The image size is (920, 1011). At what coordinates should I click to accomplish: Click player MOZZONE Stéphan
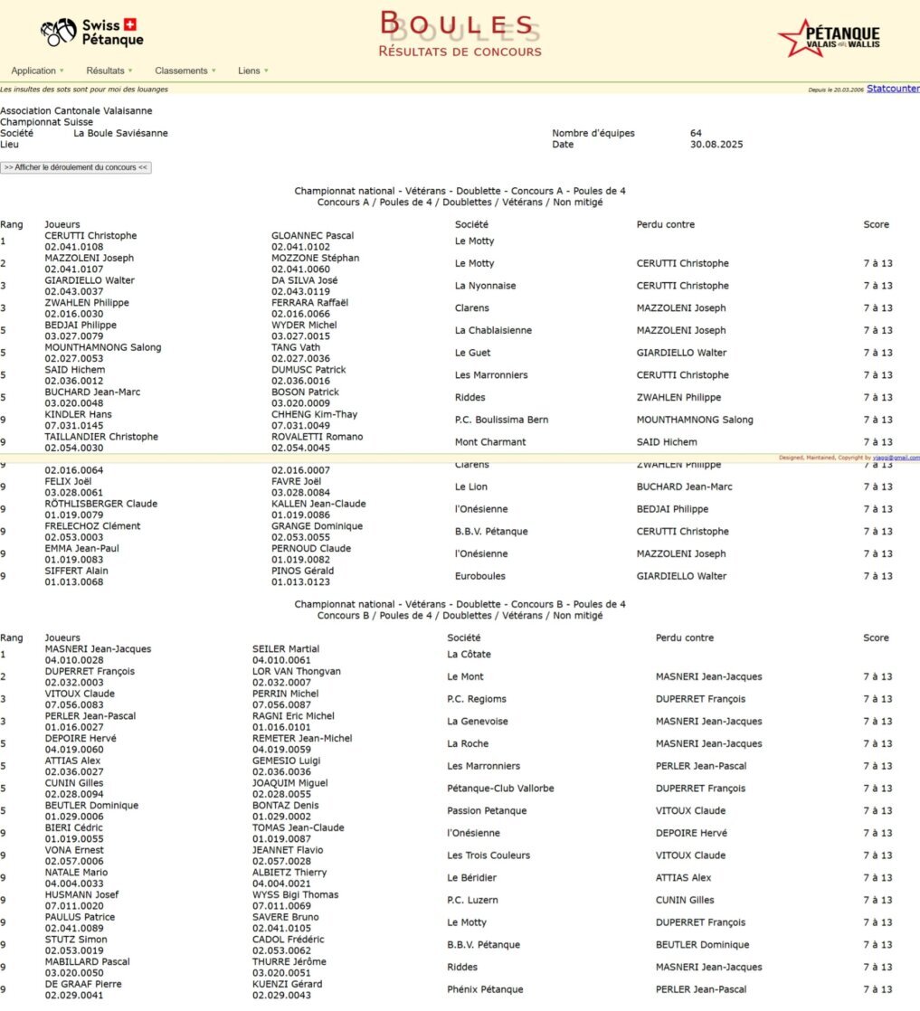pos(316,258)
